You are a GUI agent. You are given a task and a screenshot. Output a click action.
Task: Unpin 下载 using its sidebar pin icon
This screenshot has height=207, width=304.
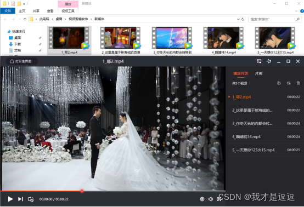click(40, 44)
